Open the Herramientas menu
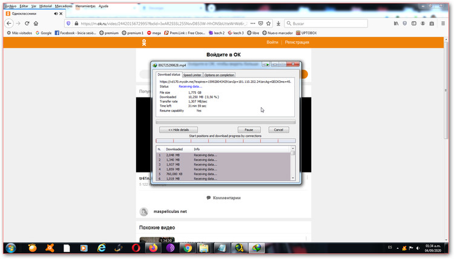This screenshot has width=454, height=259. pos(85,6)
